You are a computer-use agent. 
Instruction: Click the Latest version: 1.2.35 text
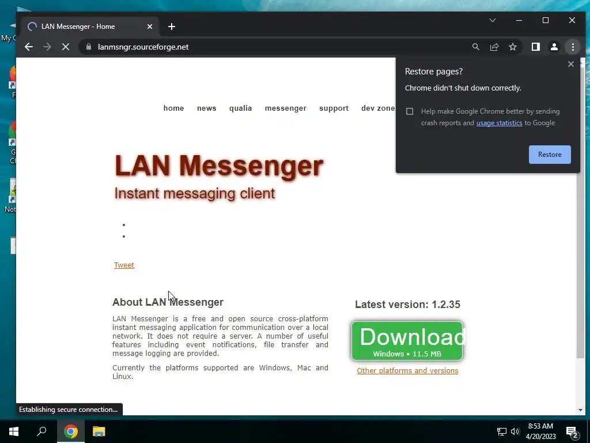(x=407, y=305)
